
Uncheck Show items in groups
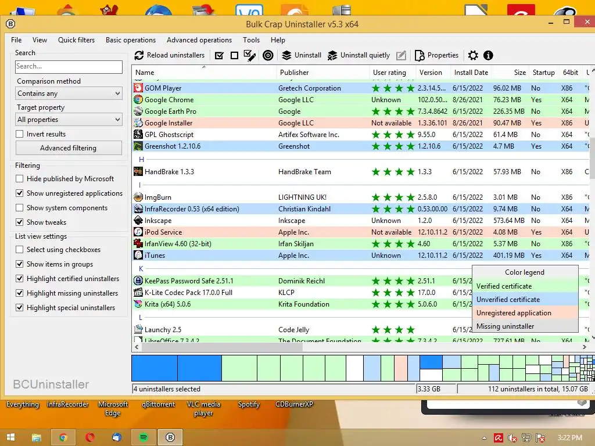click(x=19, y=264)
